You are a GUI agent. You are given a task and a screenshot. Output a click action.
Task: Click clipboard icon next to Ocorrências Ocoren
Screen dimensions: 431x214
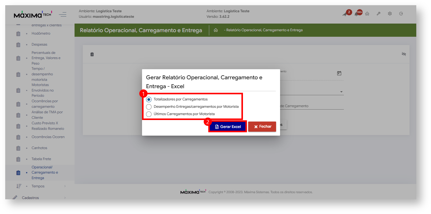tap(18, 137)
